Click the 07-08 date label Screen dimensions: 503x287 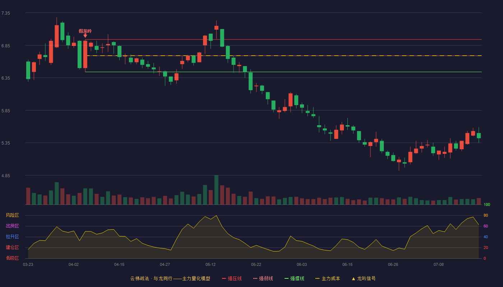click(439, 264)
